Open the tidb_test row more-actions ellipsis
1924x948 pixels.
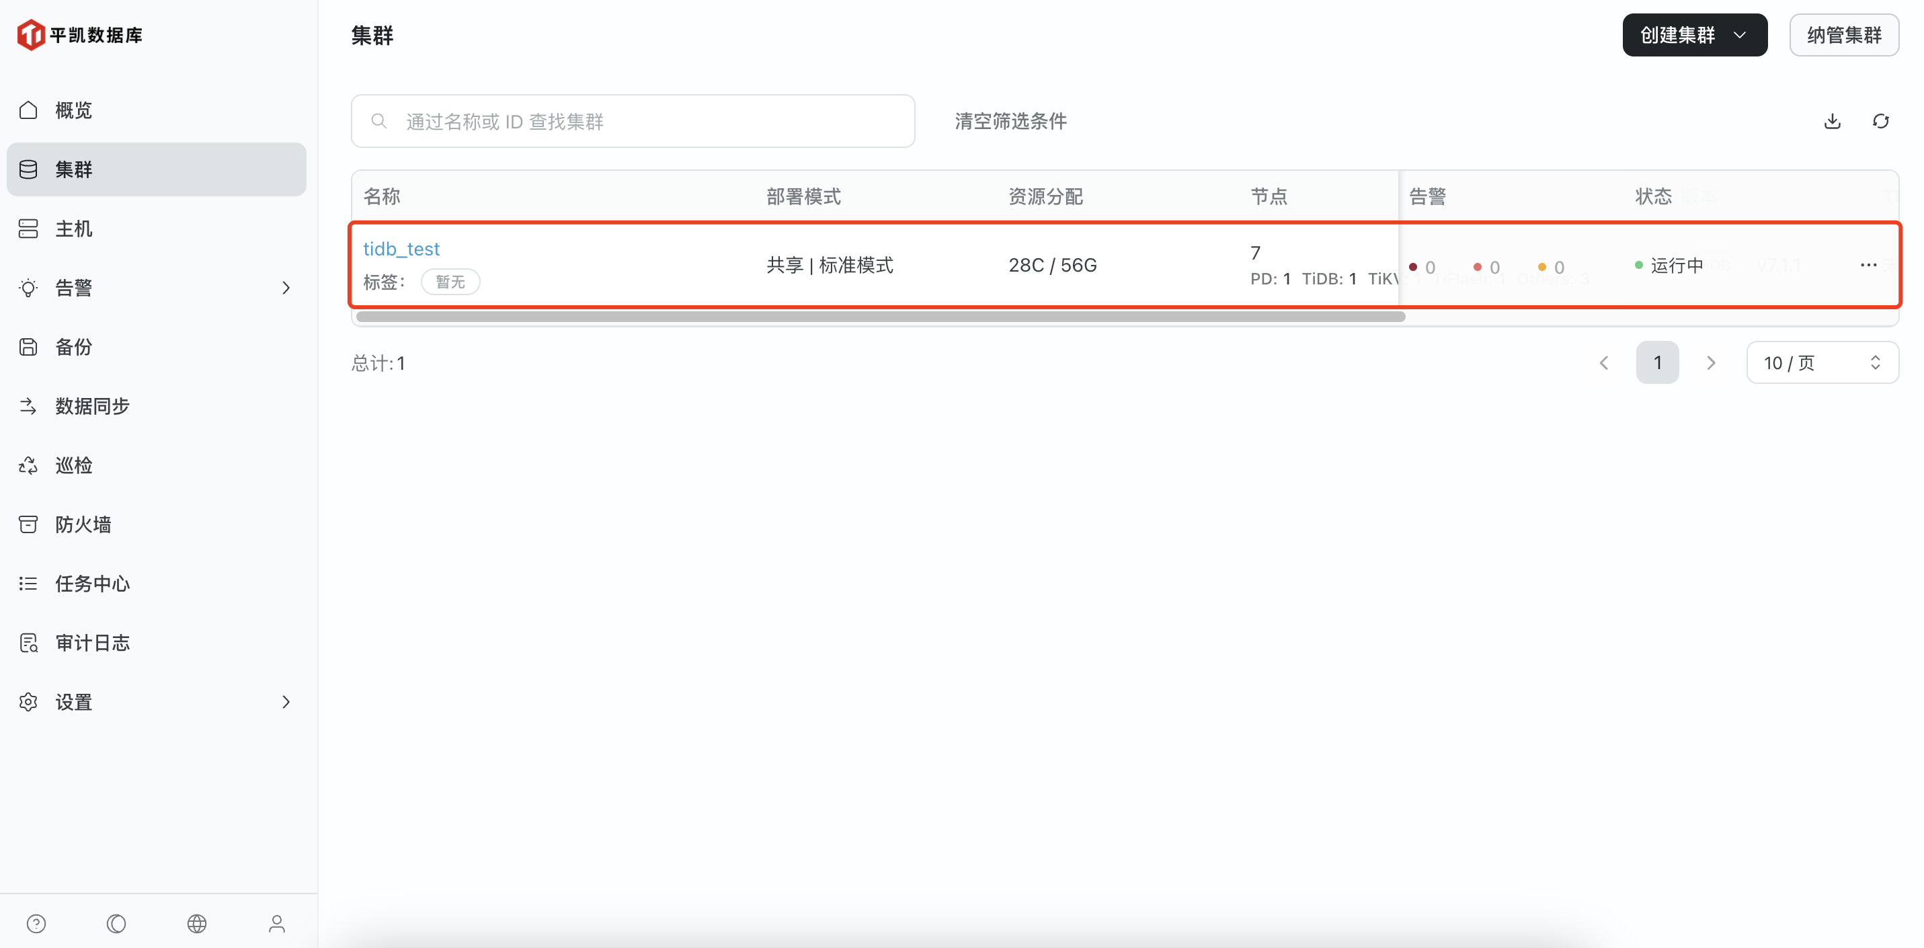pyautogui.click(x=1868, y=265)
